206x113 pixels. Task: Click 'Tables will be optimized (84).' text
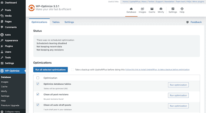pos(56,89)
